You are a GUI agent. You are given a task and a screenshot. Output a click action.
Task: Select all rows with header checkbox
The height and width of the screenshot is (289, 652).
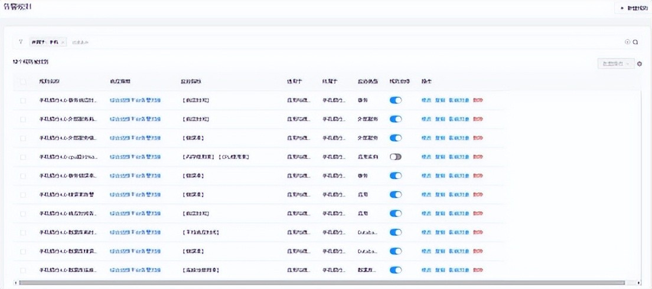point(23,81)
